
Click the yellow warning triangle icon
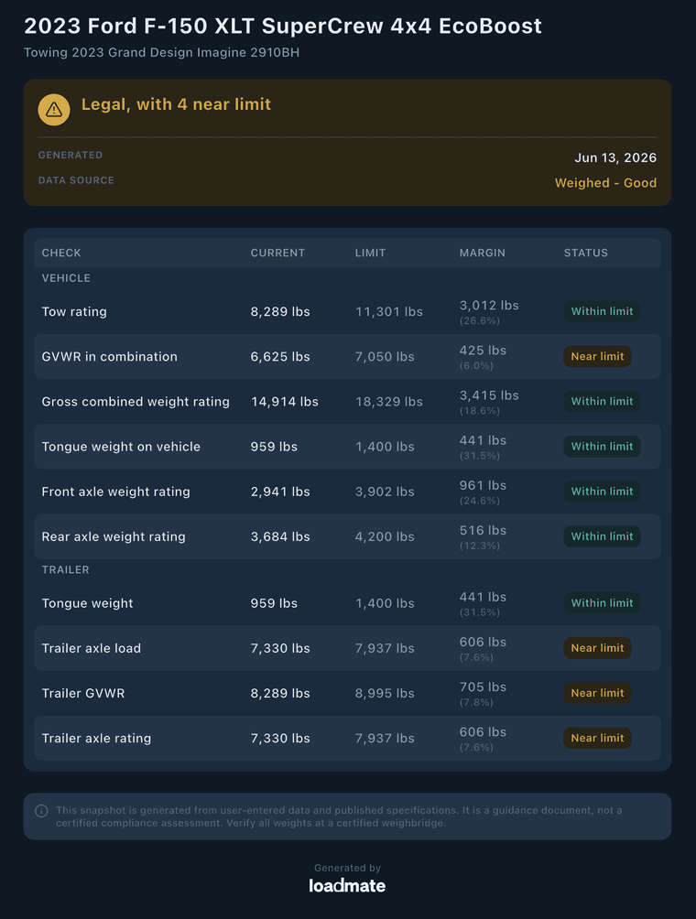click(54, 110)
